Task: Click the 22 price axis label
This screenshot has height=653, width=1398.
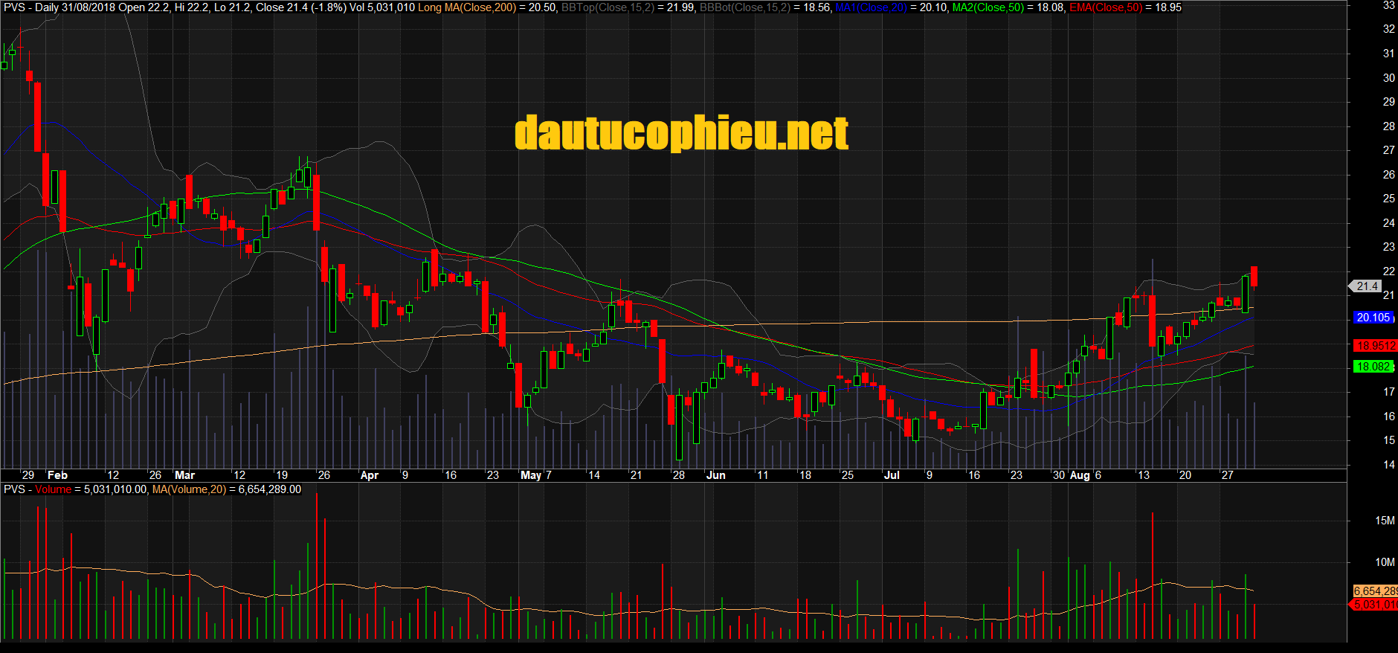Action: click(1388, 271)
